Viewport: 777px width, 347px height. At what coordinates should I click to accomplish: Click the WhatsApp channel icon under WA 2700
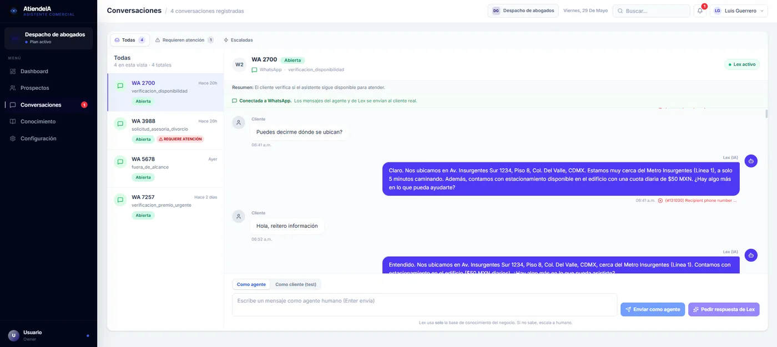pyautogui.click(x=254, y=70)
